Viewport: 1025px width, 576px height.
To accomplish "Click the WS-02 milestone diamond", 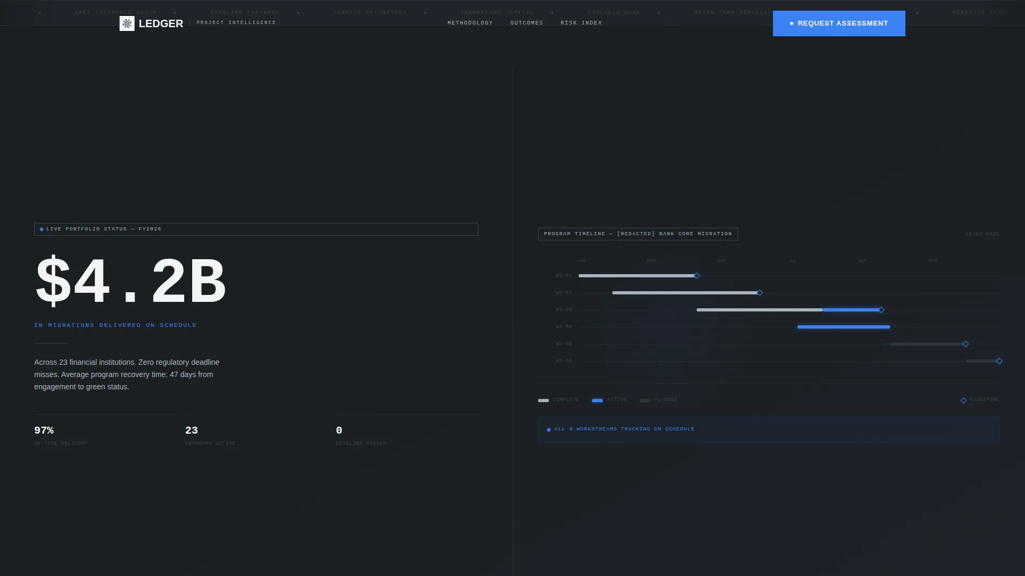I will coord(760,293).
